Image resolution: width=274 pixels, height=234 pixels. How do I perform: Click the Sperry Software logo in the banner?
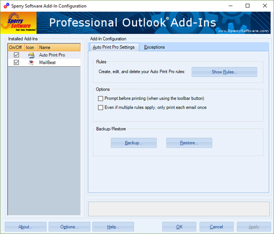click(18, 23)
